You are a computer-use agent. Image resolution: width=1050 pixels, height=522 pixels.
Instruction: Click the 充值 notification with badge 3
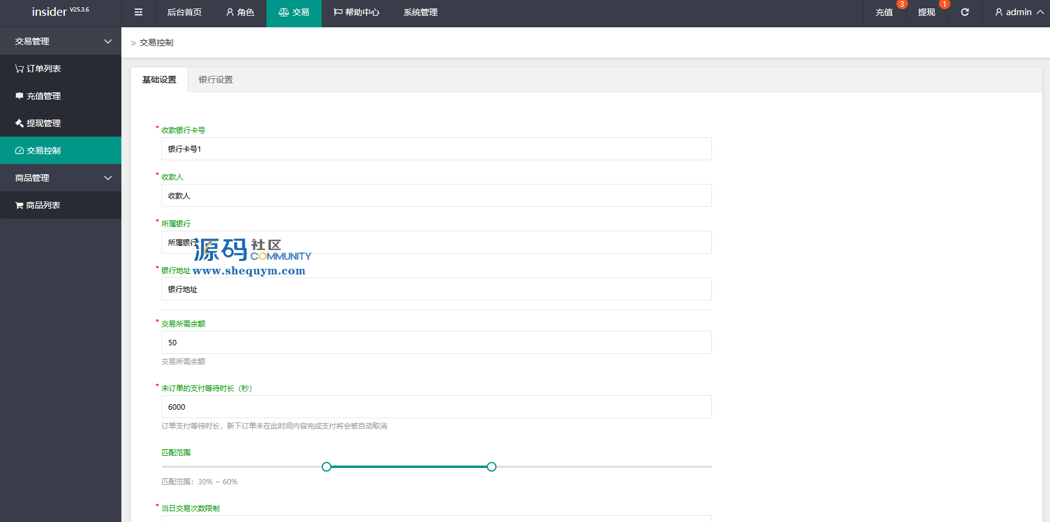pyautogui.click(x=884, y=12)
